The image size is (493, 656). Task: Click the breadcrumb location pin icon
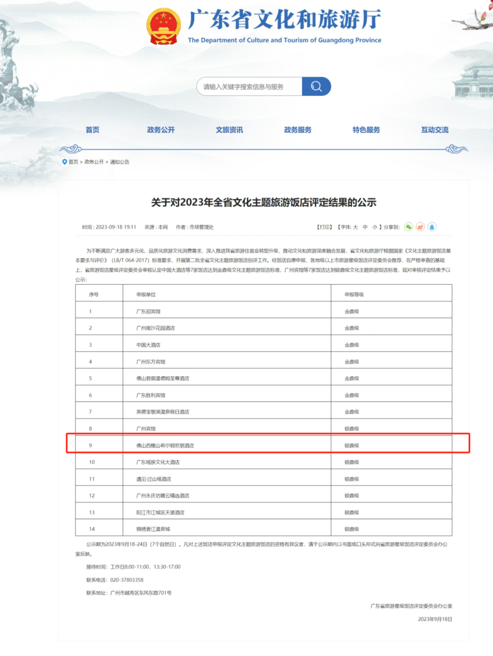[x=64, y=162]
